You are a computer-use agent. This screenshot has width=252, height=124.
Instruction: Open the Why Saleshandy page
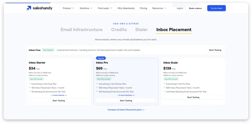coord(126,8)
